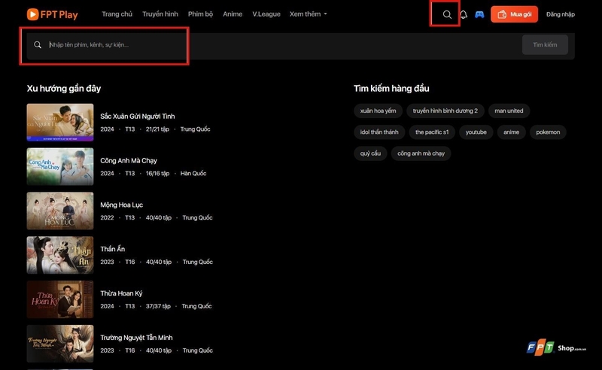Open V.League menu item

(266, 14)
